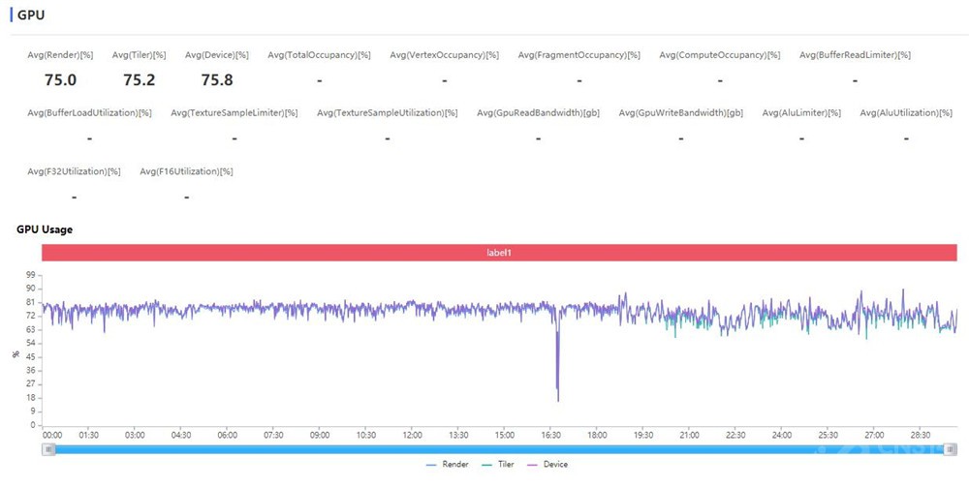Viewport: 969px width, 488px height.
Task: Click the Avg(TextureSampleLimiter)[%] label
Action: (234, 113)
